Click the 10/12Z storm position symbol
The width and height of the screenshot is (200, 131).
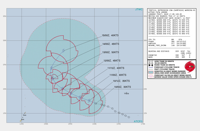coord(89,100)
